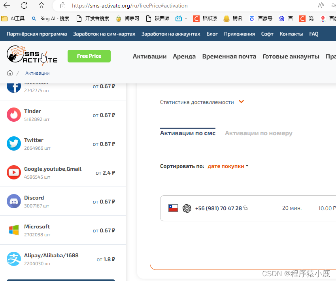Screen dimensions: 336x281
Task: Open the Активации navigation item
Action: (x=149, y=57)
